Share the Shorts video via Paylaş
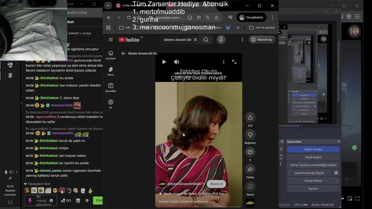372x209 pixels. pos(250,169)
